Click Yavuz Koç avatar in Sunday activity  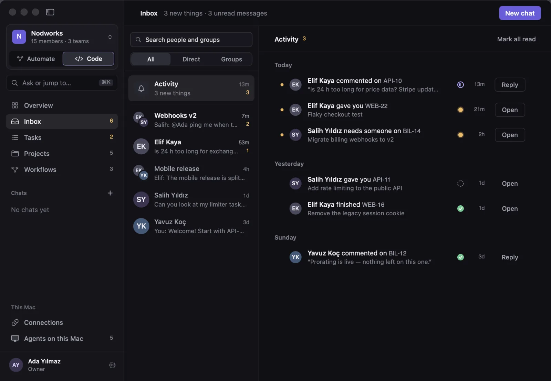[295, 257]
